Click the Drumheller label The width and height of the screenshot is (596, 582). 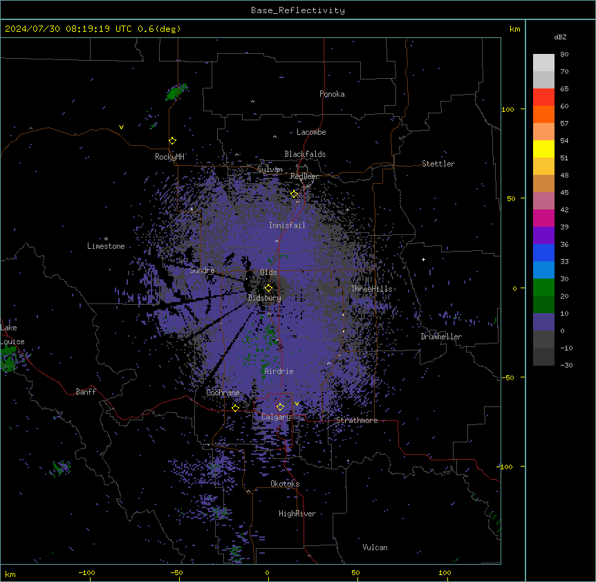click(x=441, y=337)
